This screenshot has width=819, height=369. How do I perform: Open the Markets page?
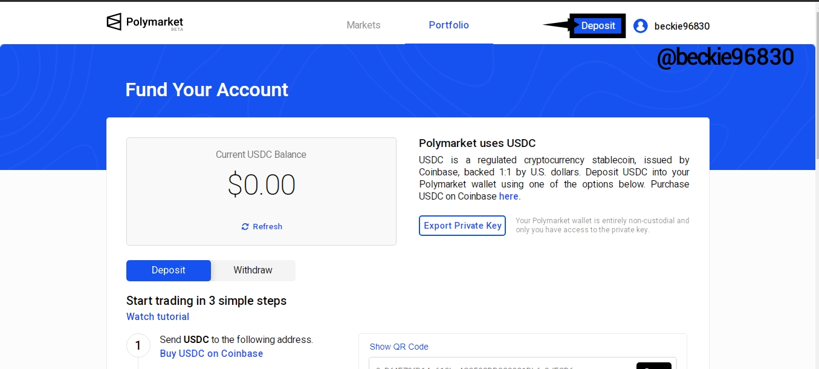click(363, 25)
